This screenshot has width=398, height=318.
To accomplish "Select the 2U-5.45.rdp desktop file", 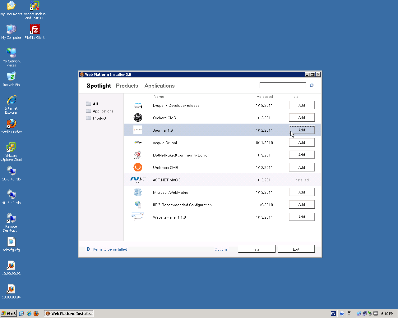I will tap(11, 173).
